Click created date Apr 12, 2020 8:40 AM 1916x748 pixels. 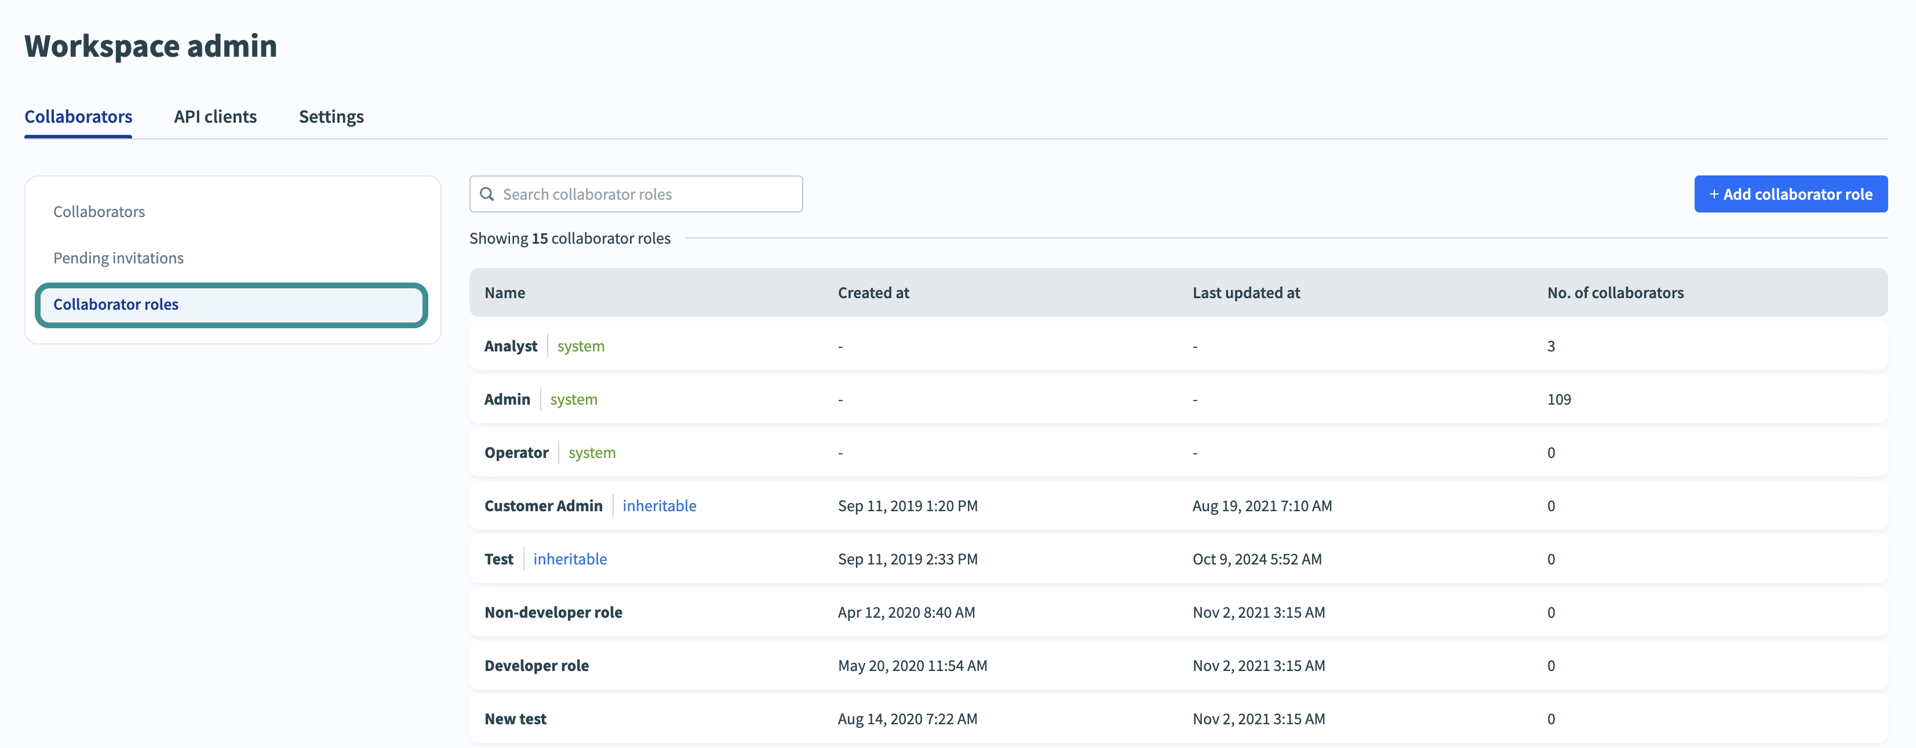906,612
